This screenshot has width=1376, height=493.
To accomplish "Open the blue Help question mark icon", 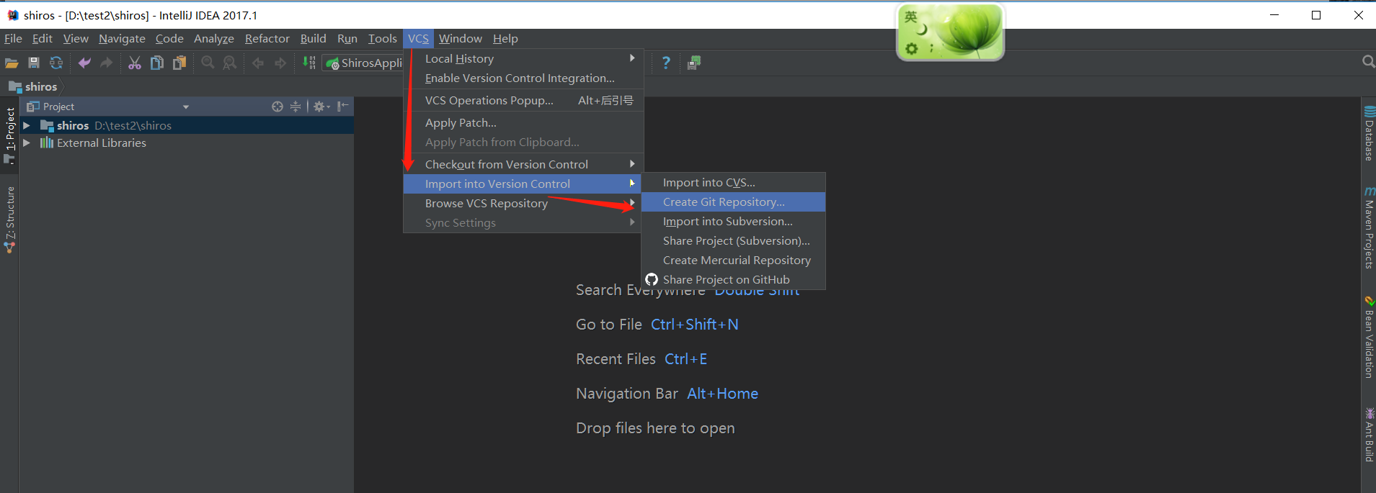I will point(666,63).
